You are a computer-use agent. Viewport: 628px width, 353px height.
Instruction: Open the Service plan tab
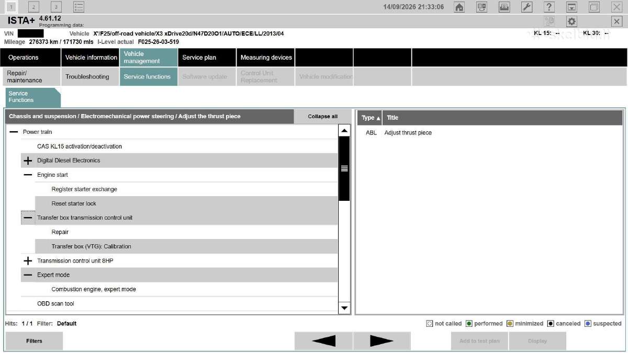[x=207, y=58]
